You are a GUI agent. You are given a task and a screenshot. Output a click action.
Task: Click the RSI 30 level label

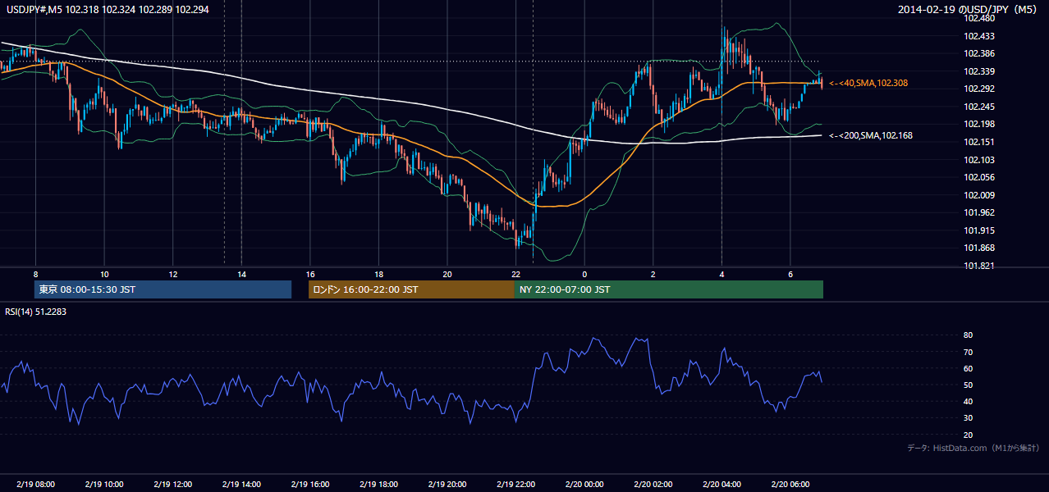pyautogui.click(x=969, y=418)
